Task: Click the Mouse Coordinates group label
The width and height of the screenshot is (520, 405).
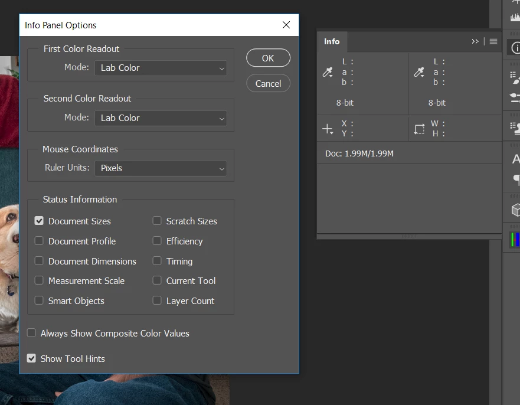Action: (80, 149)
